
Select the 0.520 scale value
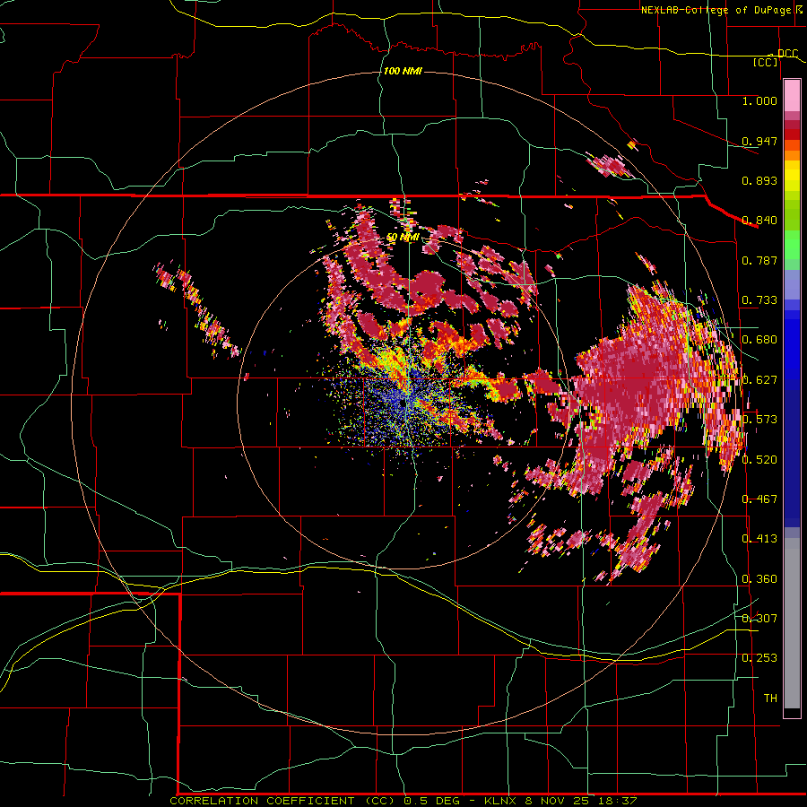tap(759, 460)
